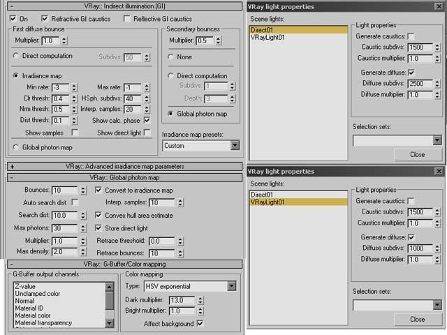Select first bounce Direct computation radio
The height and width of the screenshot is (335, 447).
click(x=15, y=56)
